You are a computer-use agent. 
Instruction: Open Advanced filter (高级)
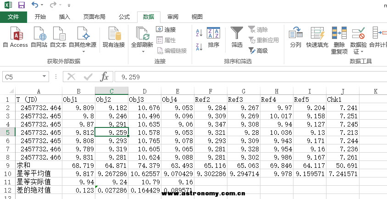[258, 51]
